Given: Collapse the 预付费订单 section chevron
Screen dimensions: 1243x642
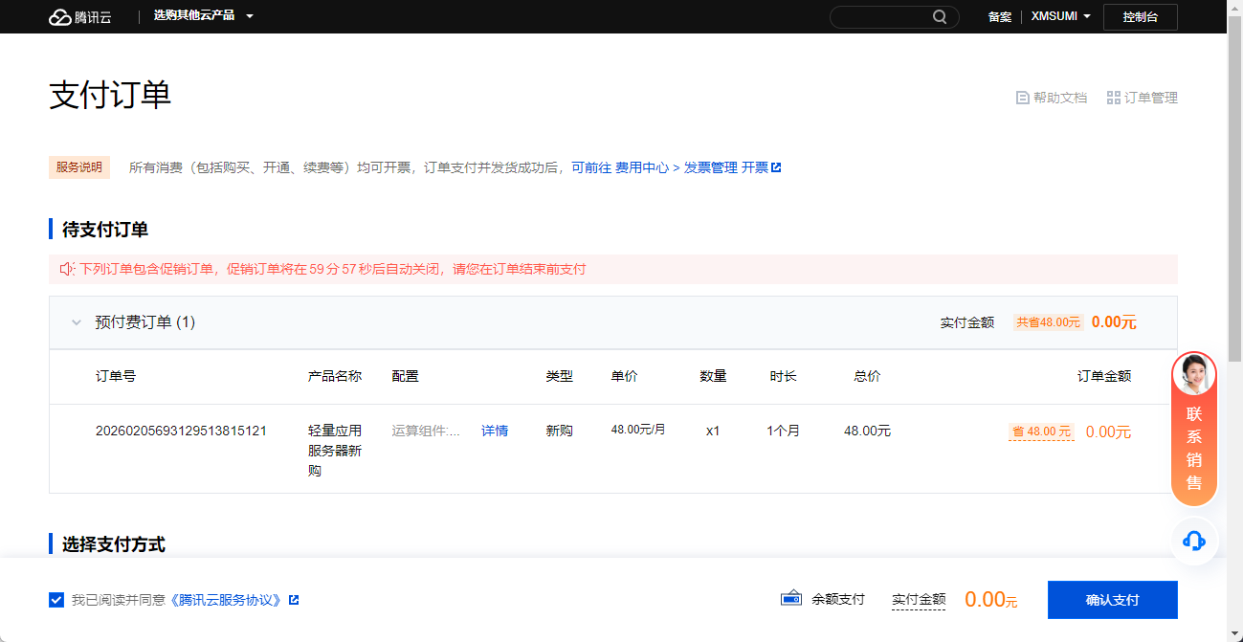Looking at the screenshot, I should [x=77, y=322].
